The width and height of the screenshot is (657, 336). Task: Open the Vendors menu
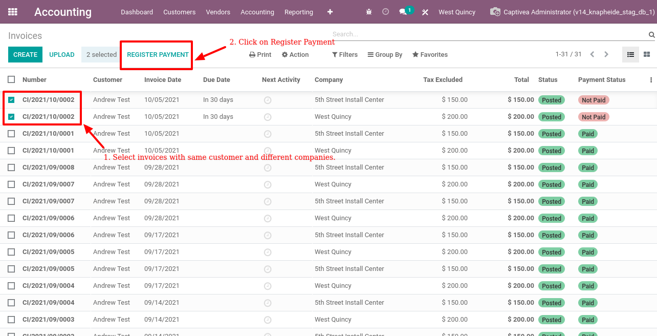tap(218, 12)
